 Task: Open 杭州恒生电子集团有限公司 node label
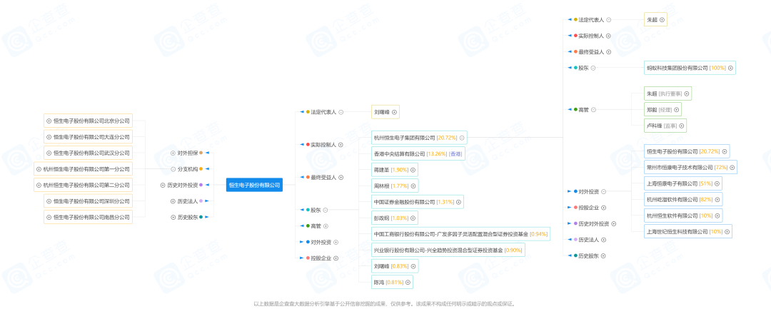(405, 138)
